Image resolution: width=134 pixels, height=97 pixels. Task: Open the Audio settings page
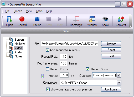18,52
